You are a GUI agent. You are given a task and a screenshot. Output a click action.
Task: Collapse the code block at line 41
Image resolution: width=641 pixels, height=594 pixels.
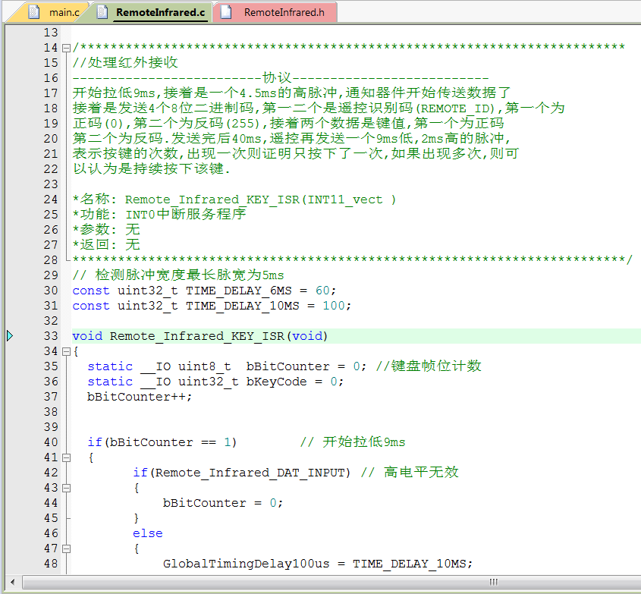(x=66, y=457)
